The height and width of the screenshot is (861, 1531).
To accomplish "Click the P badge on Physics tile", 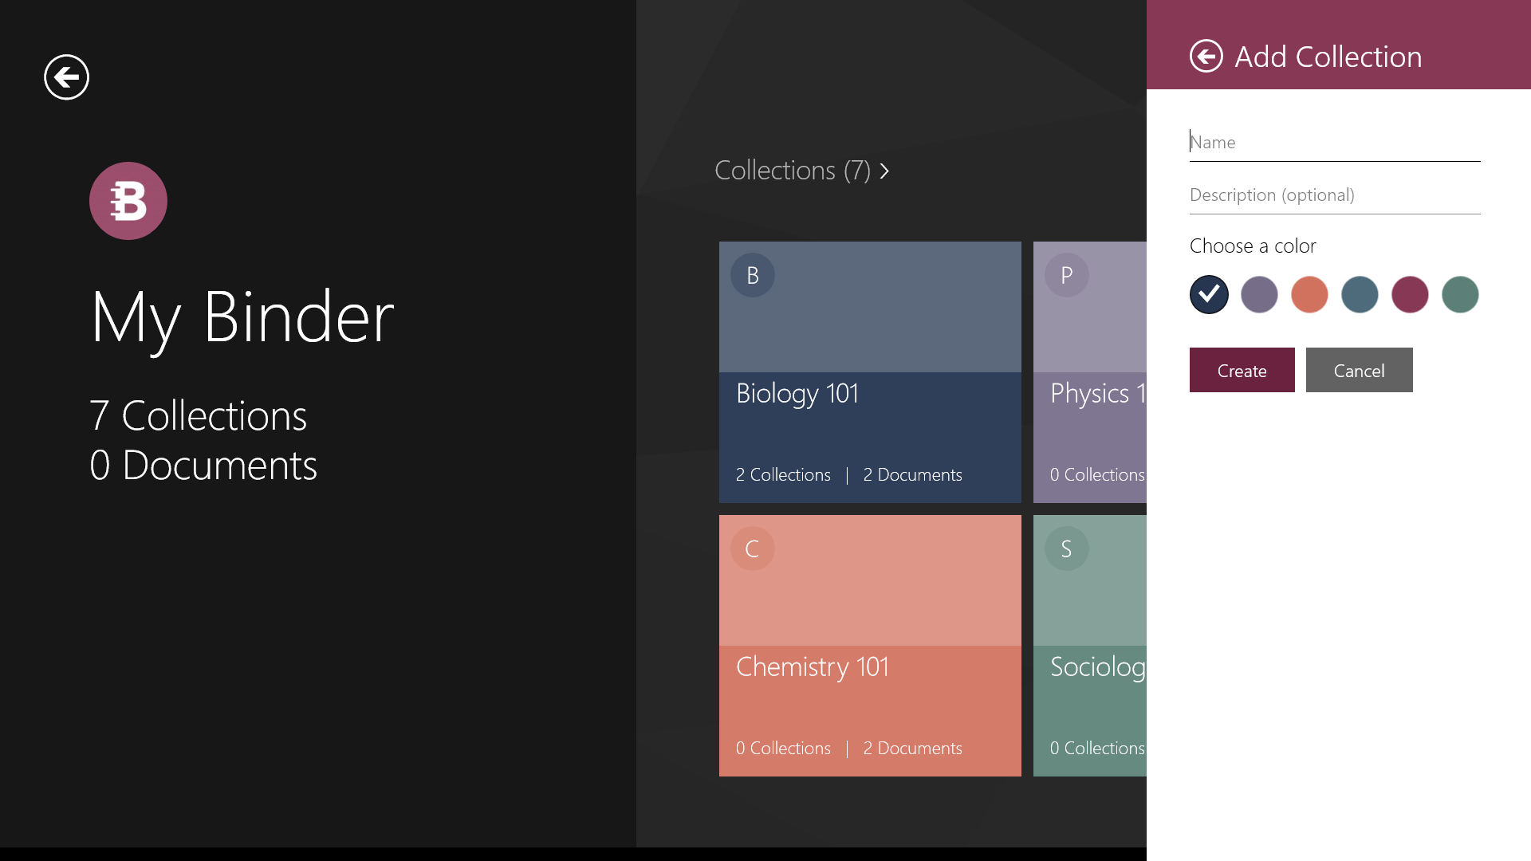I will click(1066, 275).
